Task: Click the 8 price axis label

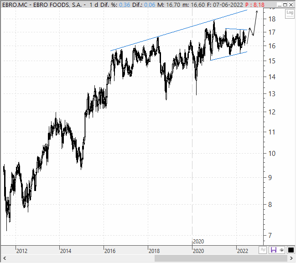Action: [270, 204]
